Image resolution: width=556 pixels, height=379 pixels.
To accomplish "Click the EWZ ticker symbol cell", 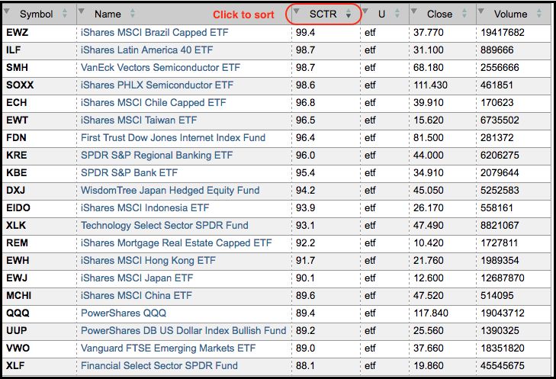I will (17, 33).
